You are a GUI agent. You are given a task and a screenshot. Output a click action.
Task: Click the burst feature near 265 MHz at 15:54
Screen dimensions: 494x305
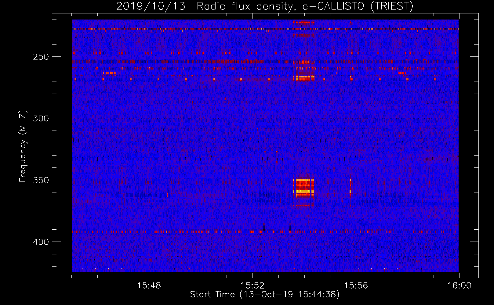(x=303, y=78)
